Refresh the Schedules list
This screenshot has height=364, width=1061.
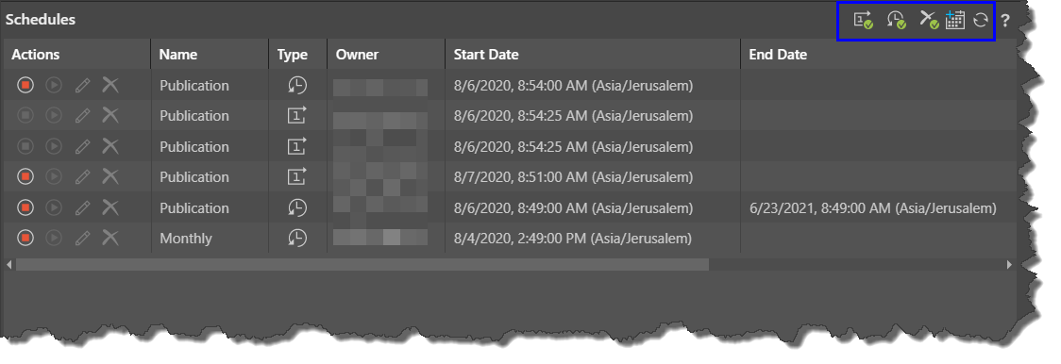981,21
